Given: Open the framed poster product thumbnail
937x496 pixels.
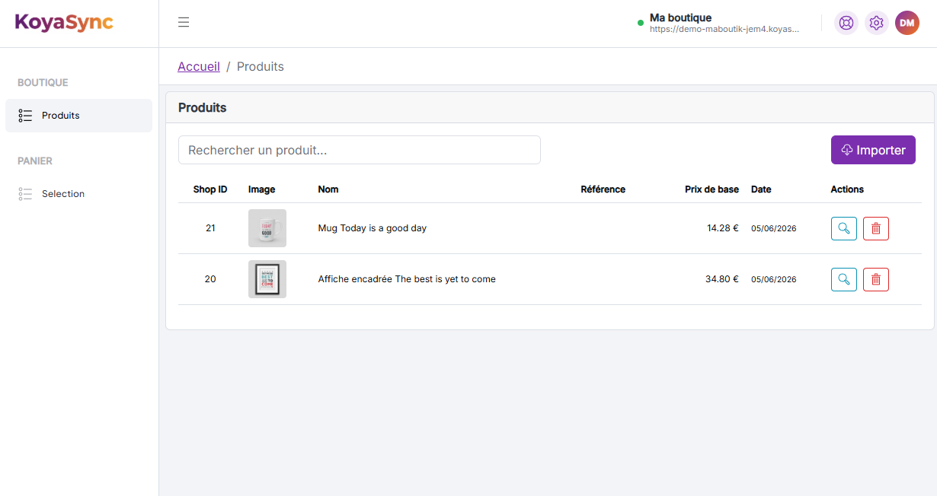Looking at the screenshot, I should point(267,279).
